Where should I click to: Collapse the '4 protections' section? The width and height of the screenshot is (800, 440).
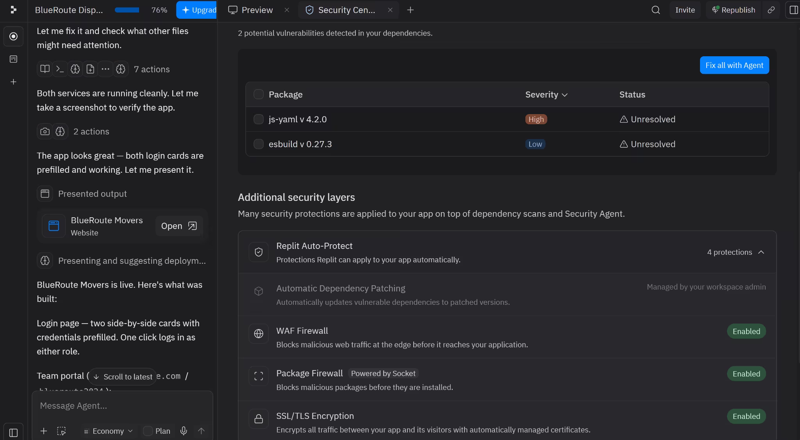coord(736,252)
